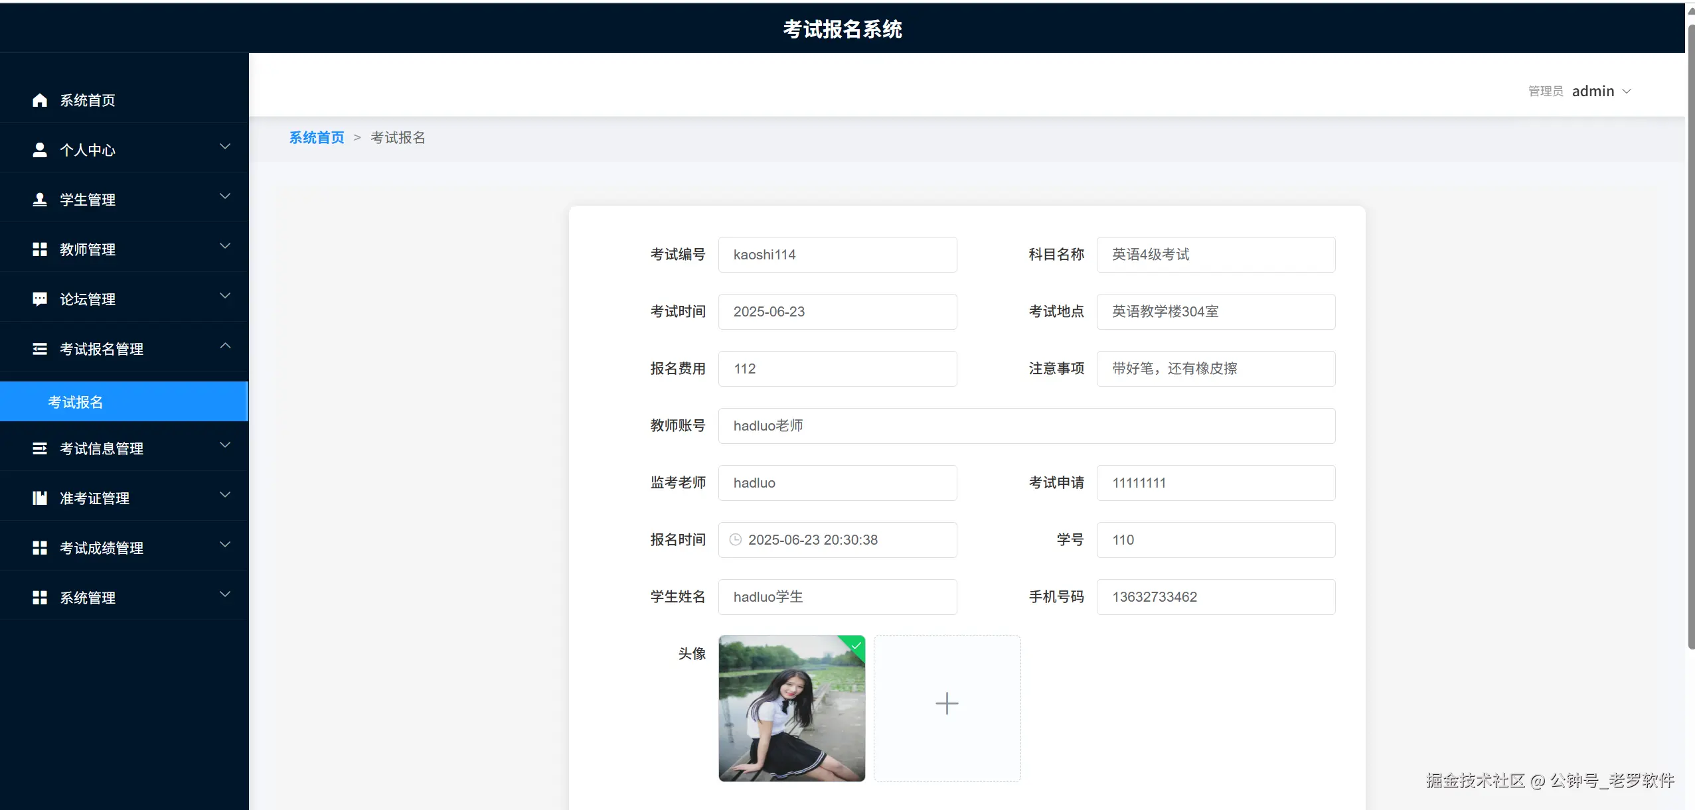
Task: Click the book icon beside 准考证管理
Action: coord(40,498)
